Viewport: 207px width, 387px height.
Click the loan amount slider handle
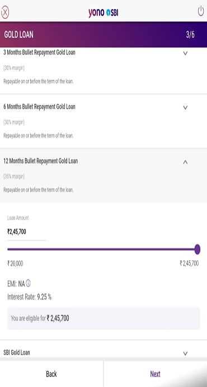(x=197, y=249)
